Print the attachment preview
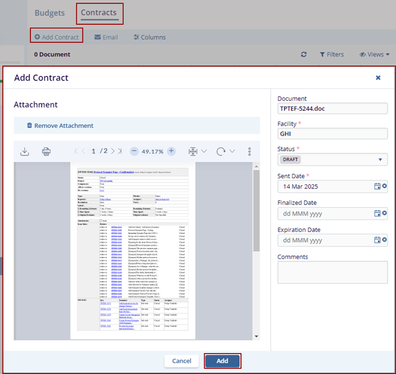This screenshot has width=396, height=374. click(x=46, y=152)
